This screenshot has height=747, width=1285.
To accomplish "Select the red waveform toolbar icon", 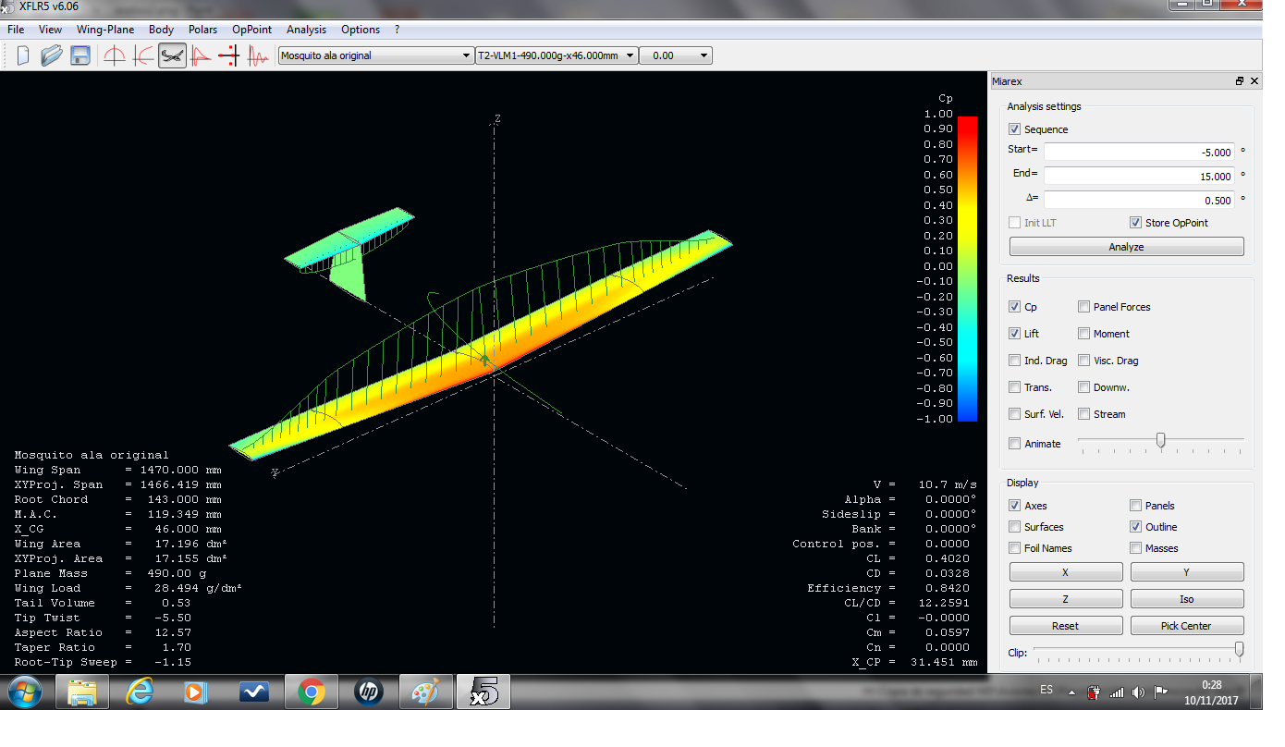I will (x=258, y=55).
